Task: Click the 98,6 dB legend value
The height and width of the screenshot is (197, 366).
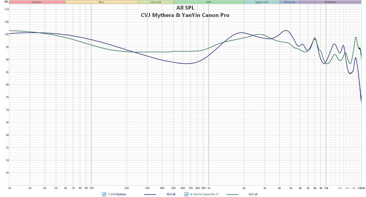Action: (x=171, y=194)
